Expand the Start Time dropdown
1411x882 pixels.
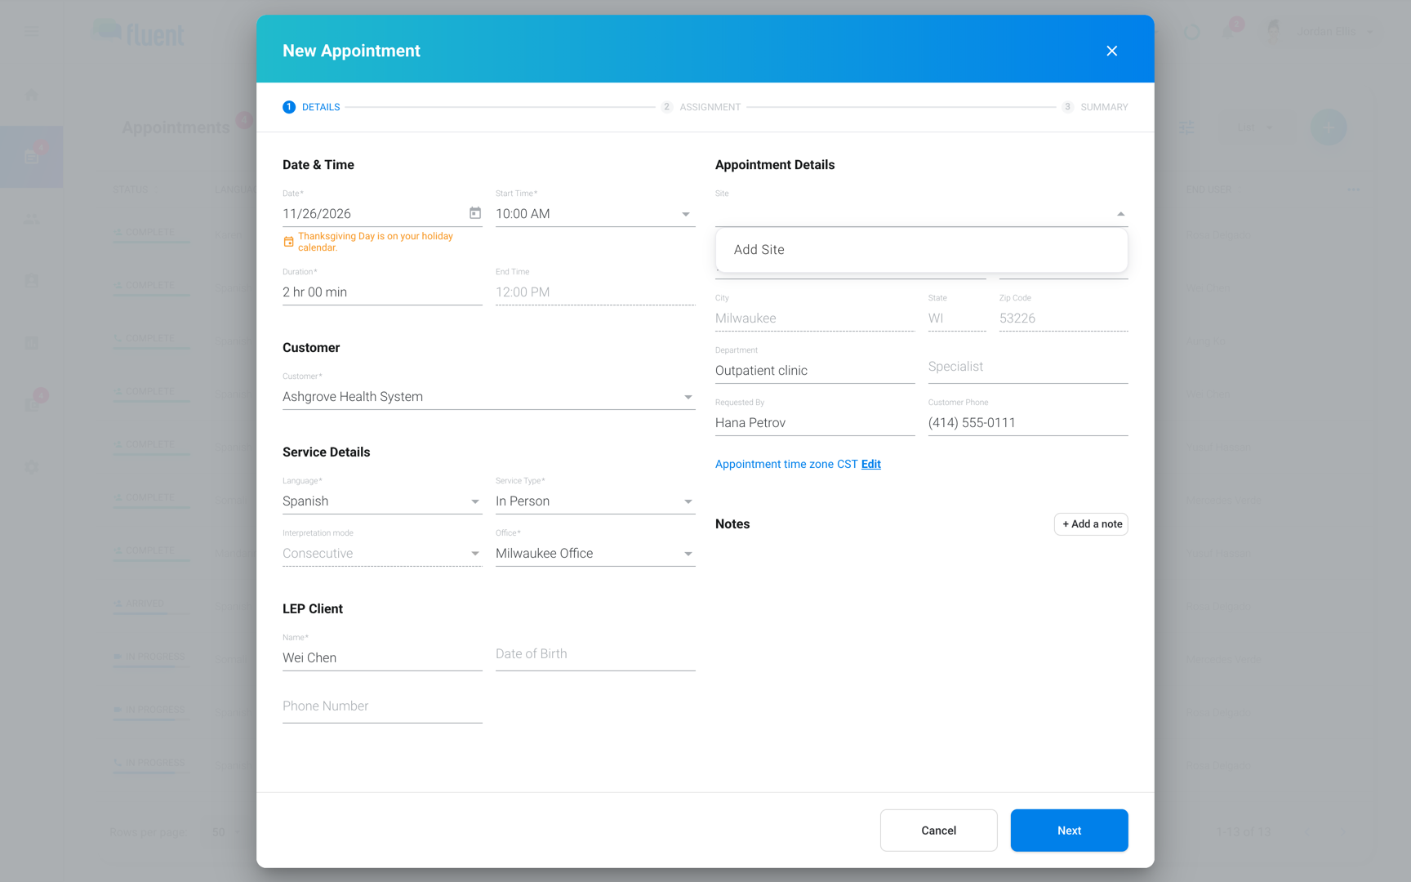(686, 214)
